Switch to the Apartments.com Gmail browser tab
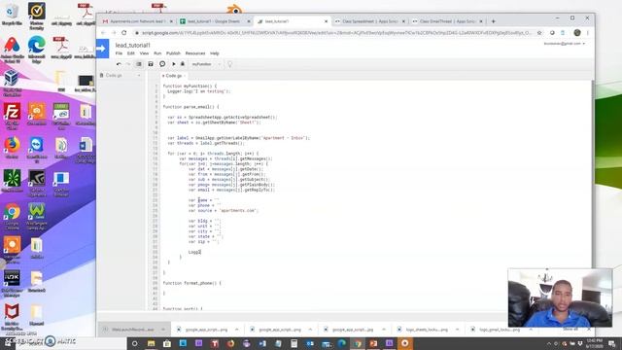The height and width of the screenshot is (350, 622). coord(137,21)
